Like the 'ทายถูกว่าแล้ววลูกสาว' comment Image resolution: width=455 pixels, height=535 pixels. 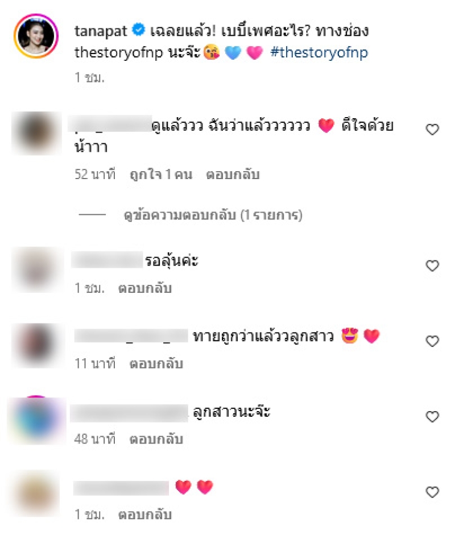(432, 341)
